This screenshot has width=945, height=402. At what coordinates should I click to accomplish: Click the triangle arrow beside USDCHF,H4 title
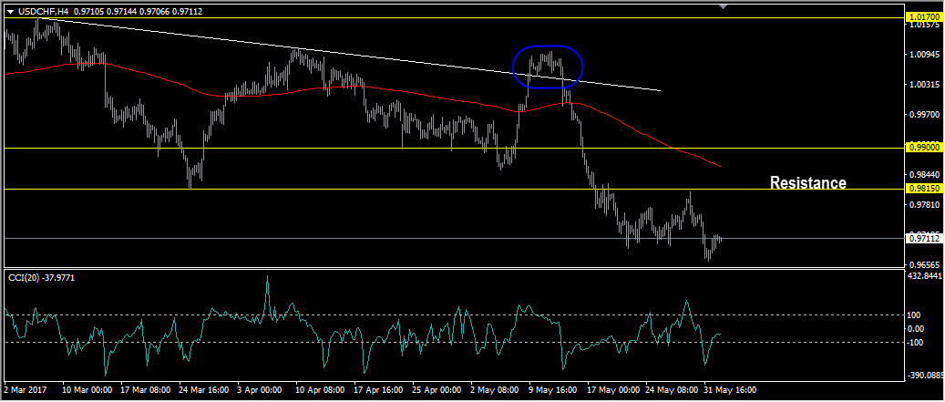pos(10,12)
